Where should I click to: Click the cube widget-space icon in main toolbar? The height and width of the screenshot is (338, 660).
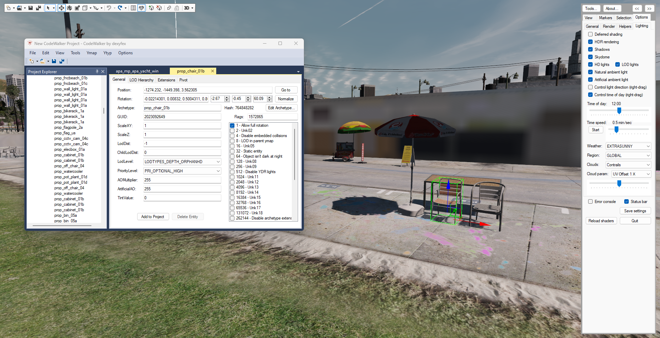point(85,8)
